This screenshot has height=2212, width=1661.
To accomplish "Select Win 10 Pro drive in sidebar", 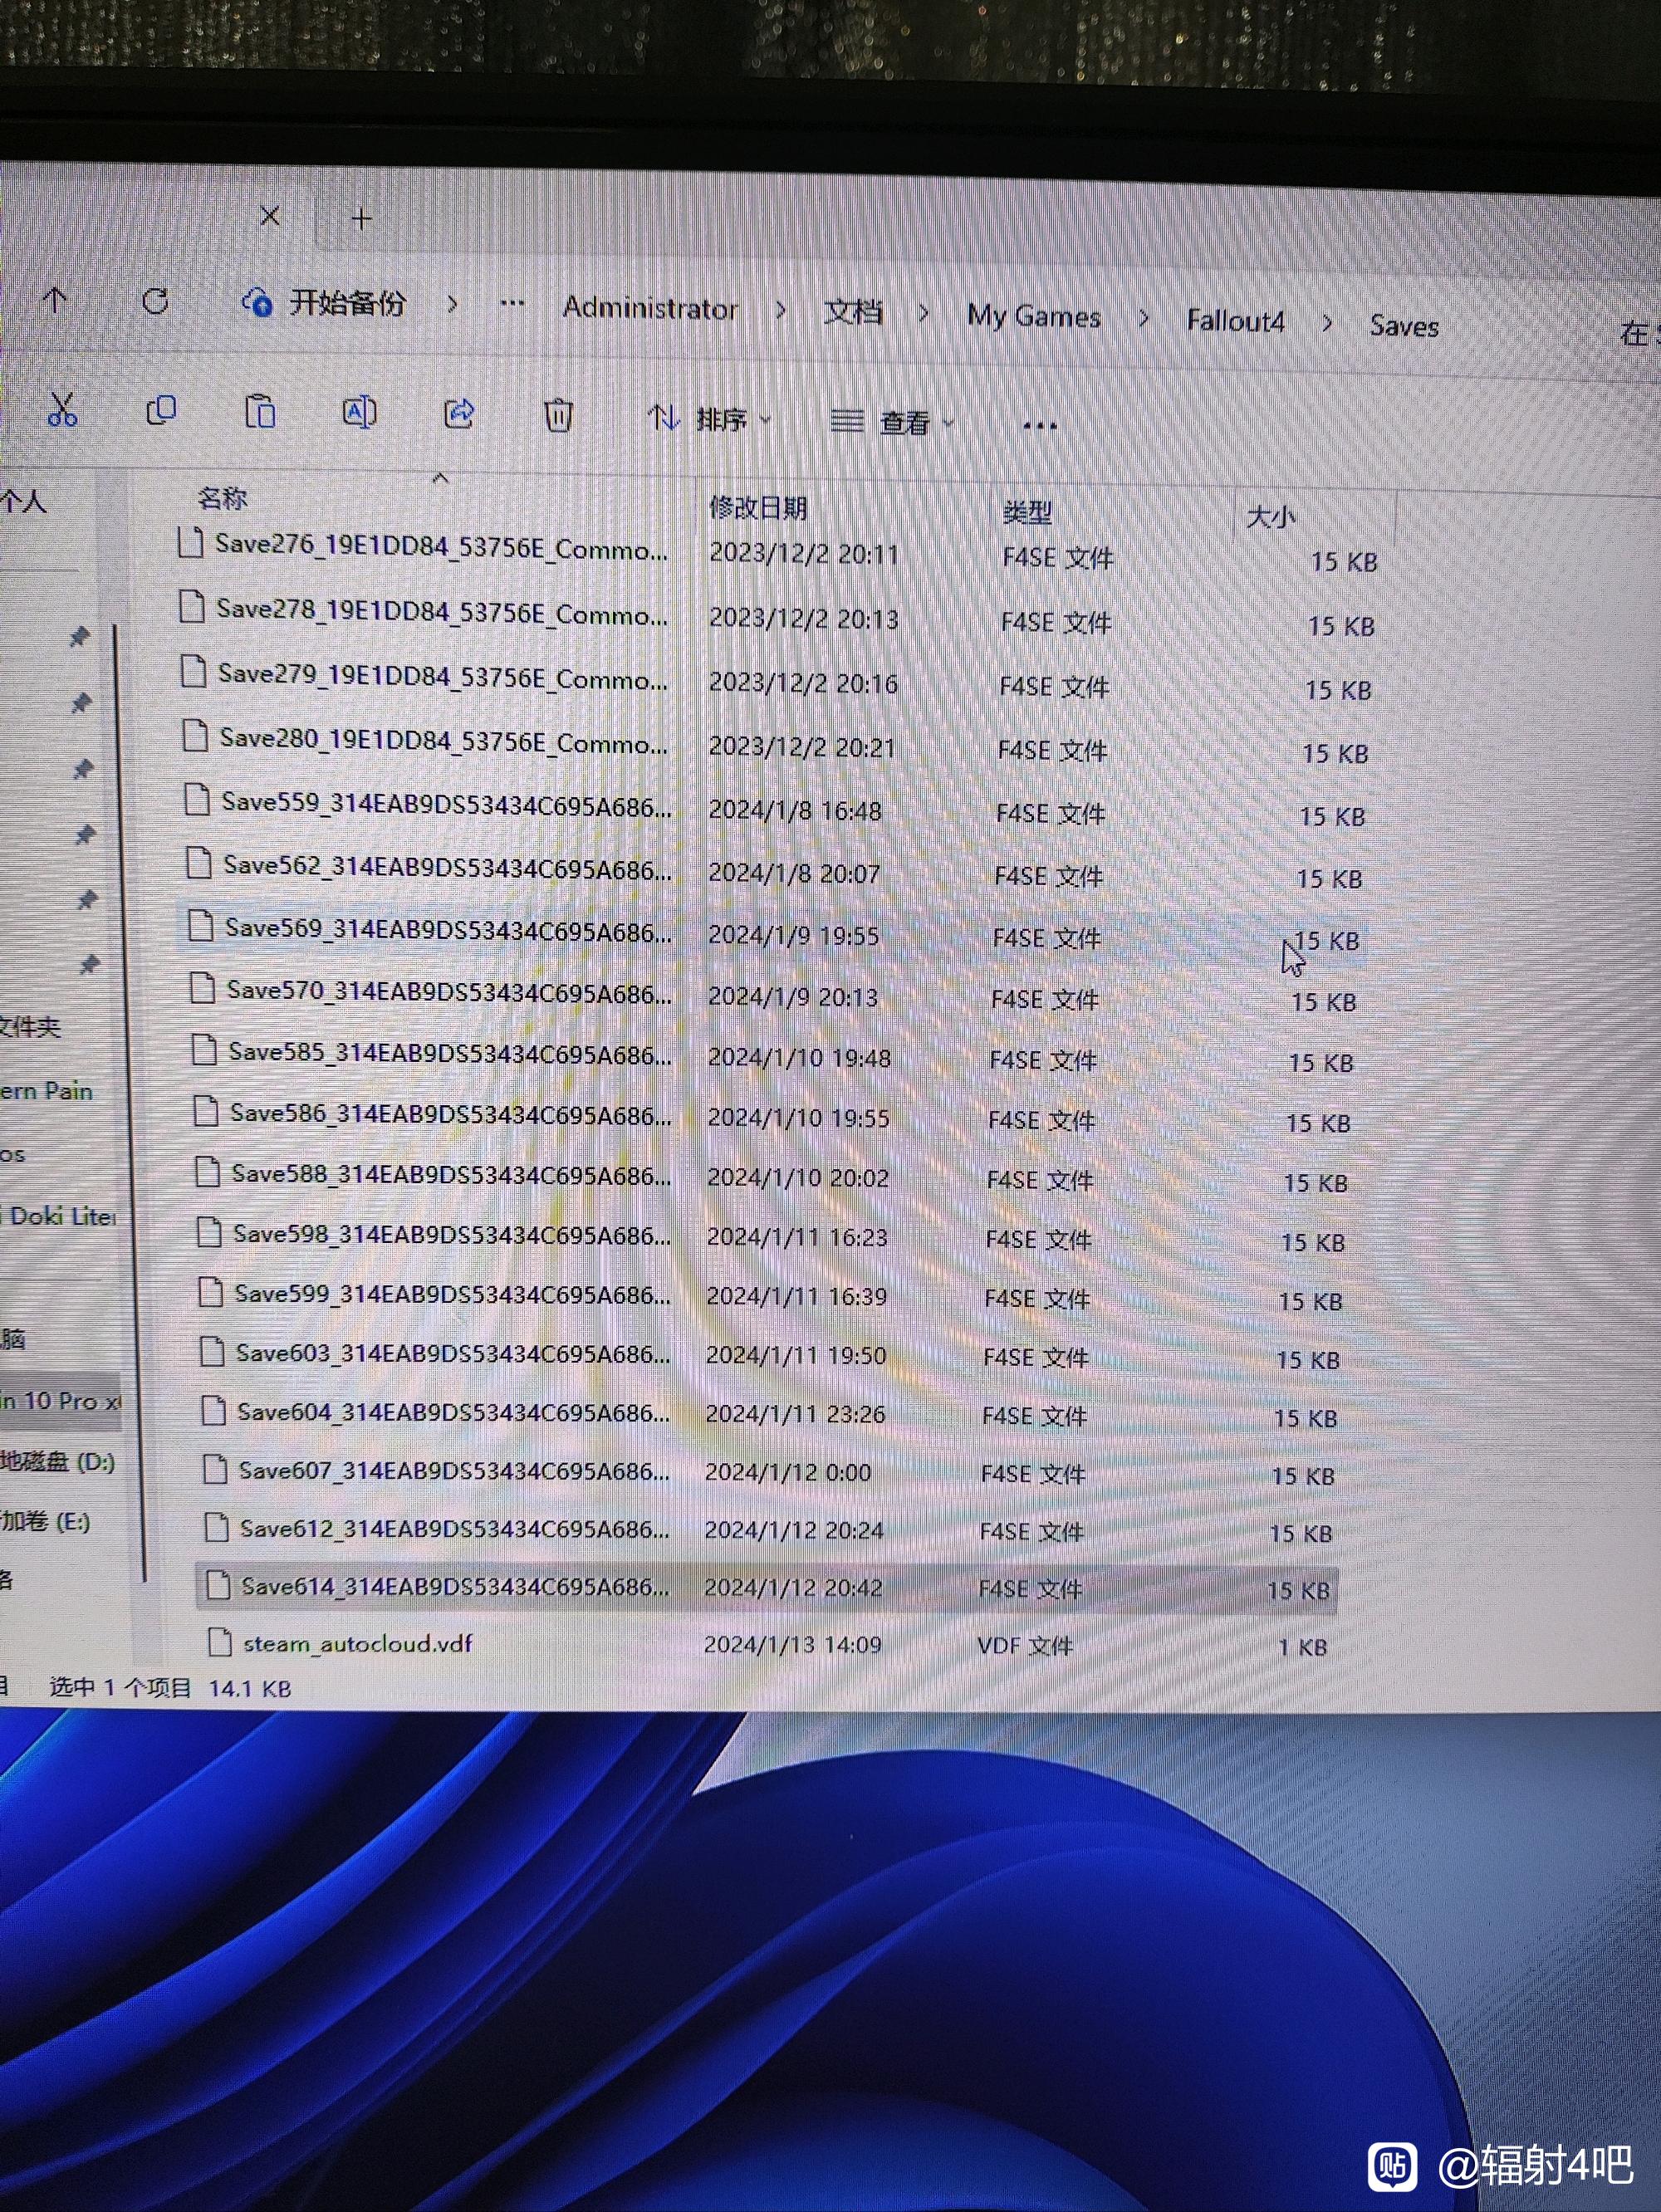I will (x=60, y=1400).
